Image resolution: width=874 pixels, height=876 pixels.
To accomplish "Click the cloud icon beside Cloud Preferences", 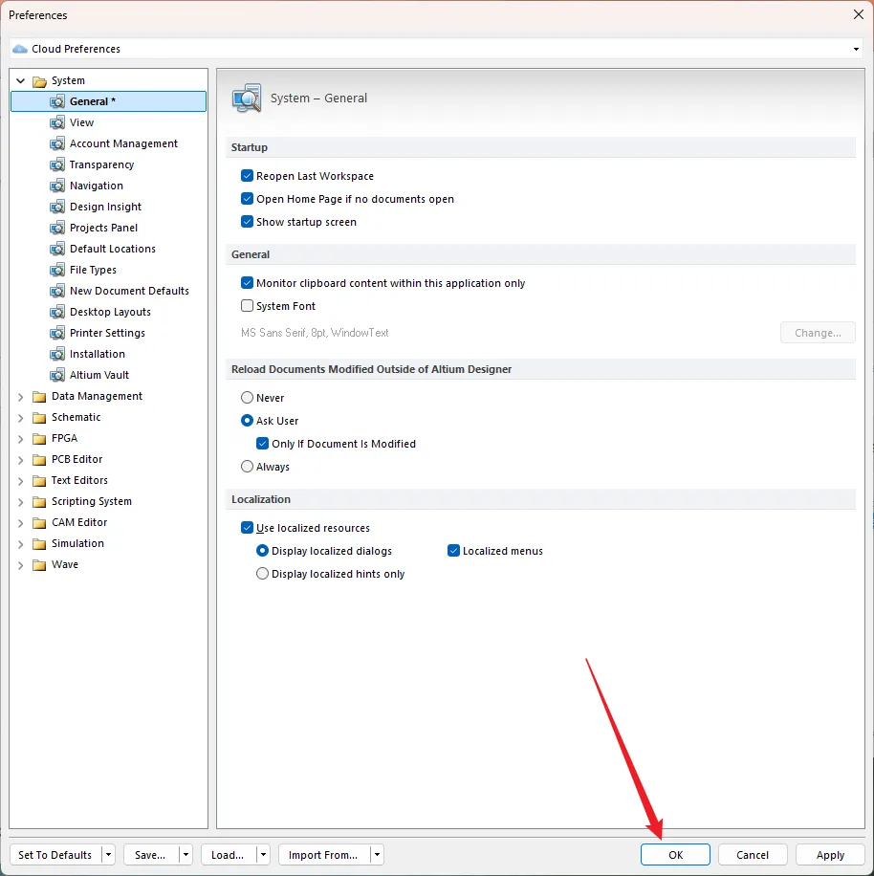I will [x=20, y=49].
